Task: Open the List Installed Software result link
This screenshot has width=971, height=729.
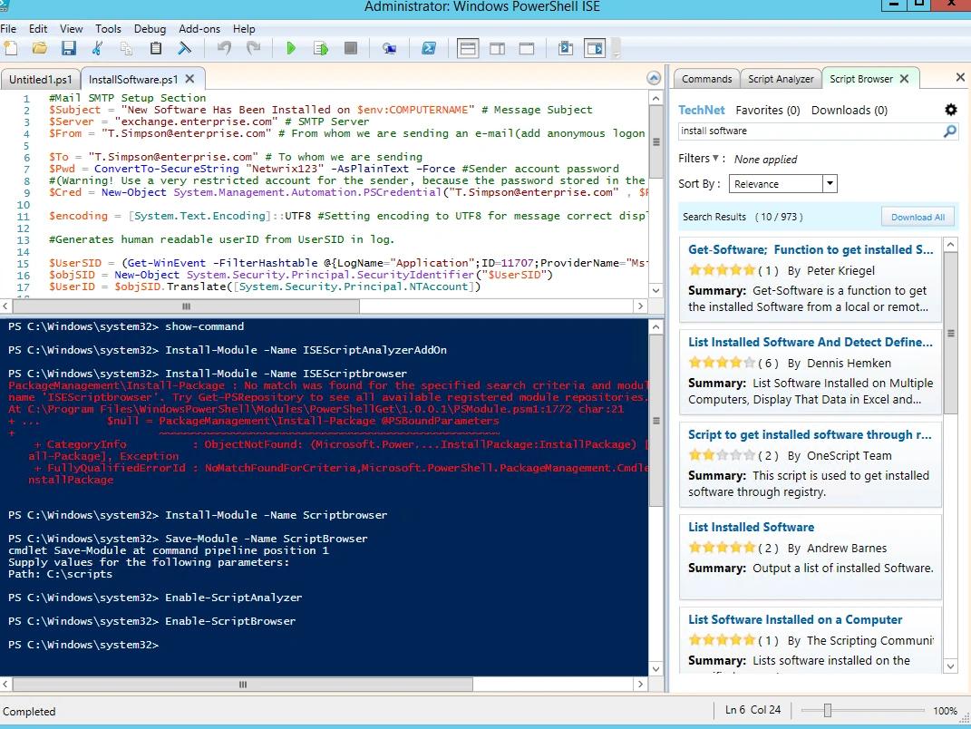Action: click(x=751, y=527)
